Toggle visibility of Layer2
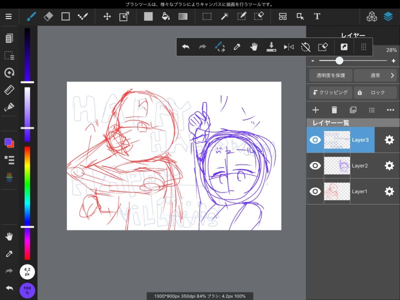This screenshot has width=400, height=300. coord(315,165)
